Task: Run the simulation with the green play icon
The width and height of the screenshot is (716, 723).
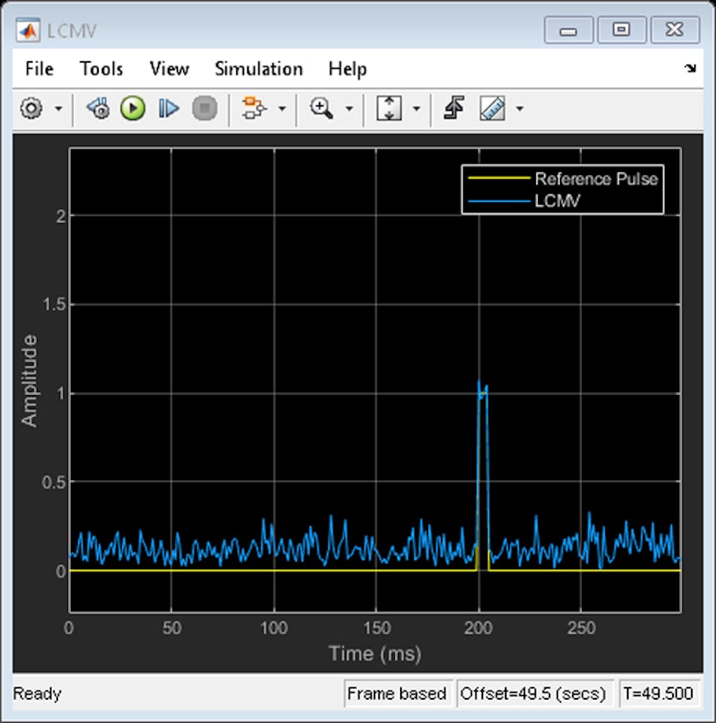Action: 132,108
